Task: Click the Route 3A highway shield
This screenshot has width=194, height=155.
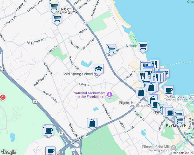Action: [x=85, y=22]
